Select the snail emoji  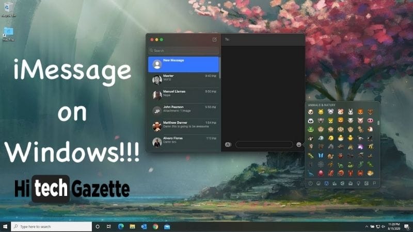330,156
